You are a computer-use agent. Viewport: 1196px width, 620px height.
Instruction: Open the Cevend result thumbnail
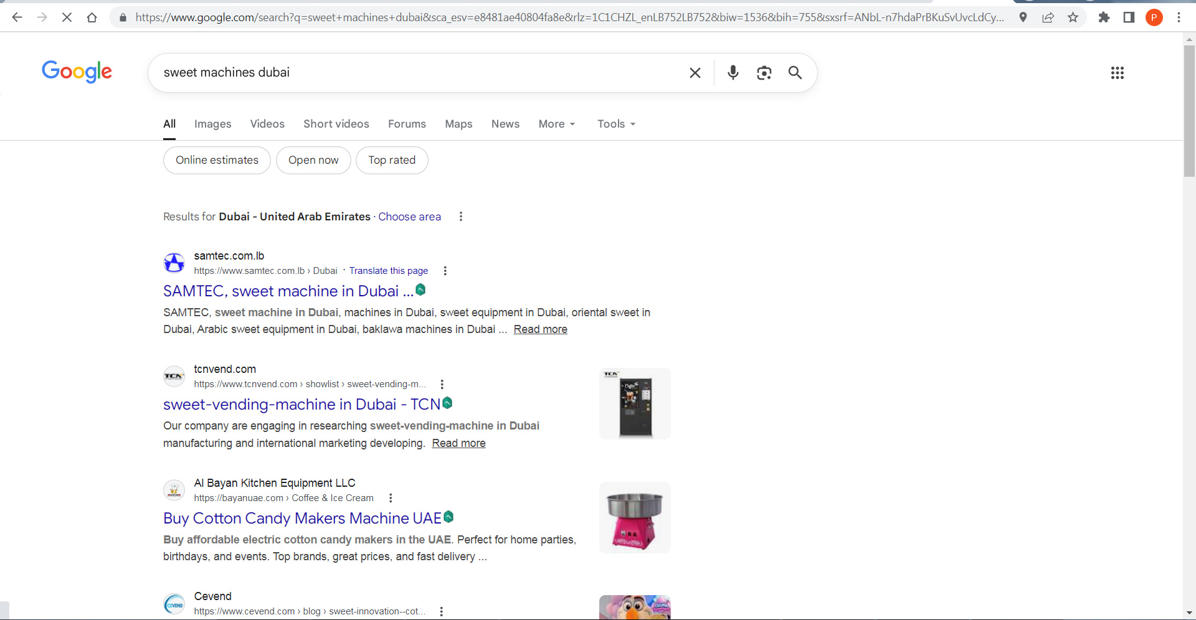635,608
